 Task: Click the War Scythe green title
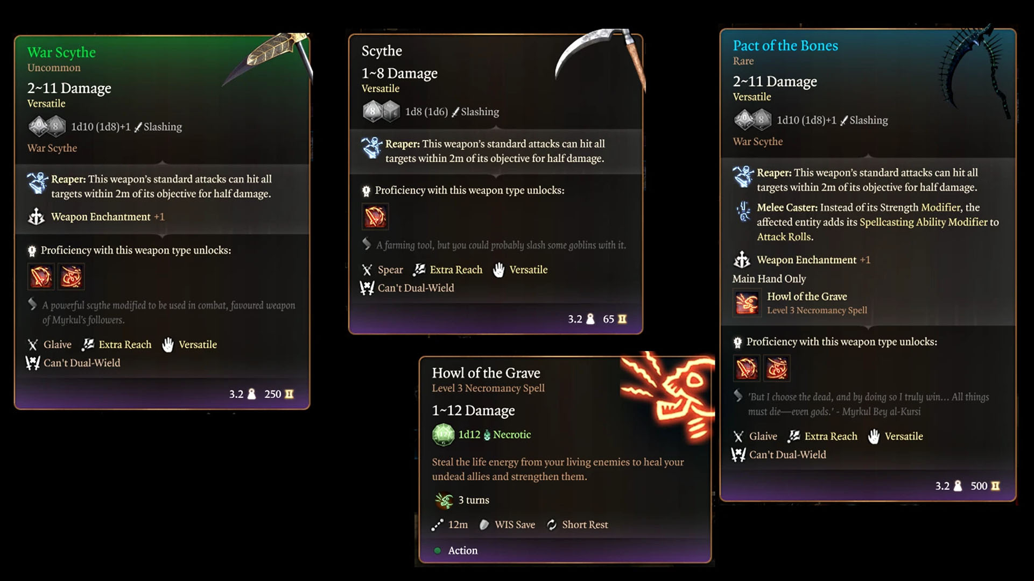coord(61,52)
